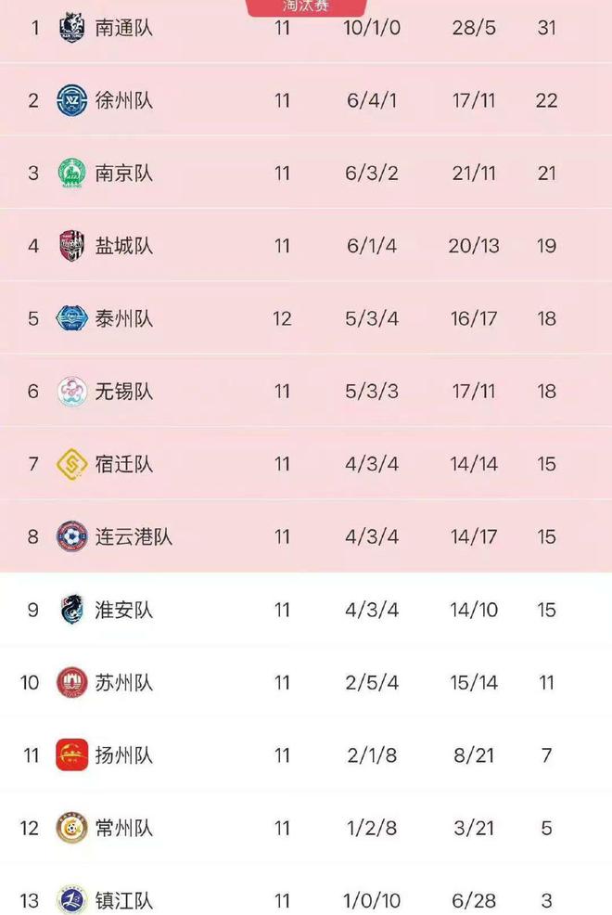Click the 连云港队 football badge
The height and width of the screenshot is (915, 612).
71,537
